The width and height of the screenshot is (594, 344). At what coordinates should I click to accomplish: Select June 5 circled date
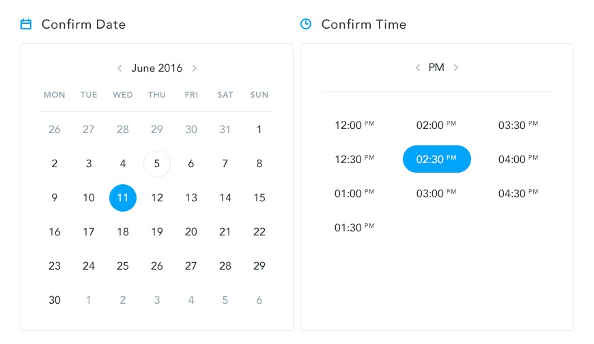[157, 164]
